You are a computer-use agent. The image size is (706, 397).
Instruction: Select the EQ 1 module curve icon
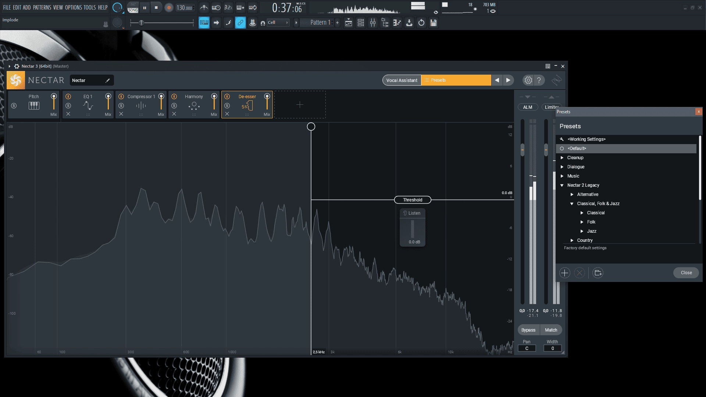click(88, 105)
